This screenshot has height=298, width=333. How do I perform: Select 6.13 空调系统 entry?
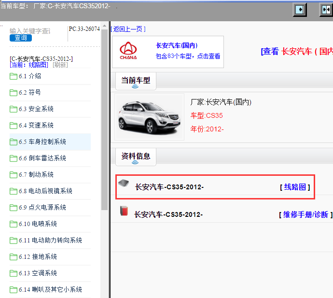(38, 273)
